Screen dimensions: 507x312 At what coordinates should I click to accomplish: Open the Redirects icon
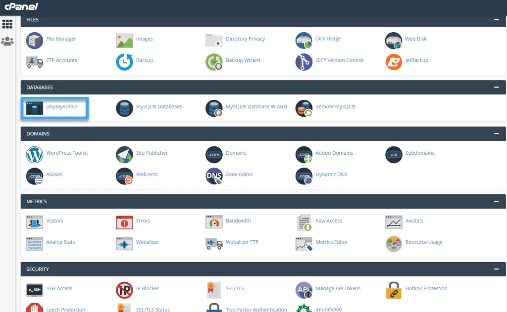click(124, 176)
